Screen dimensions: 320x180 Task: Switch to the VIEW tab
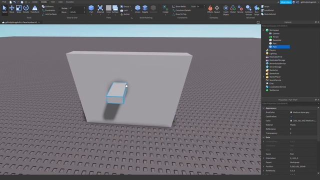pyautogui.click(x=60, y=2)
